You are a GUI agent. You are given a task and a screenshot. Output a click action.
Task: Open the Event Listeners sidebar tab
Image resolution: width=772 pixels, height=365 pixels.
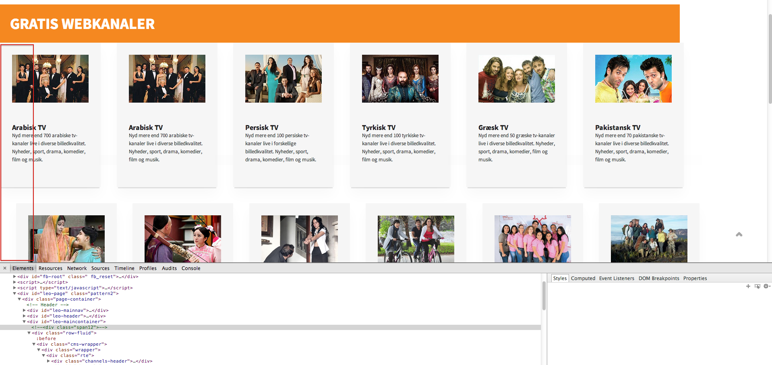pos(617,278)
